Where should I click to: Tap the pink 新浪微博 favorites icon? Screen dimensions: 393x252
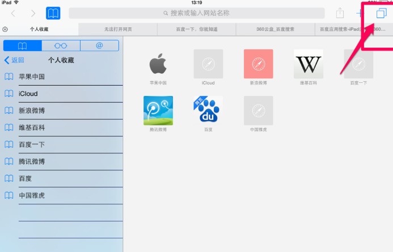click(x=259, y=64)
